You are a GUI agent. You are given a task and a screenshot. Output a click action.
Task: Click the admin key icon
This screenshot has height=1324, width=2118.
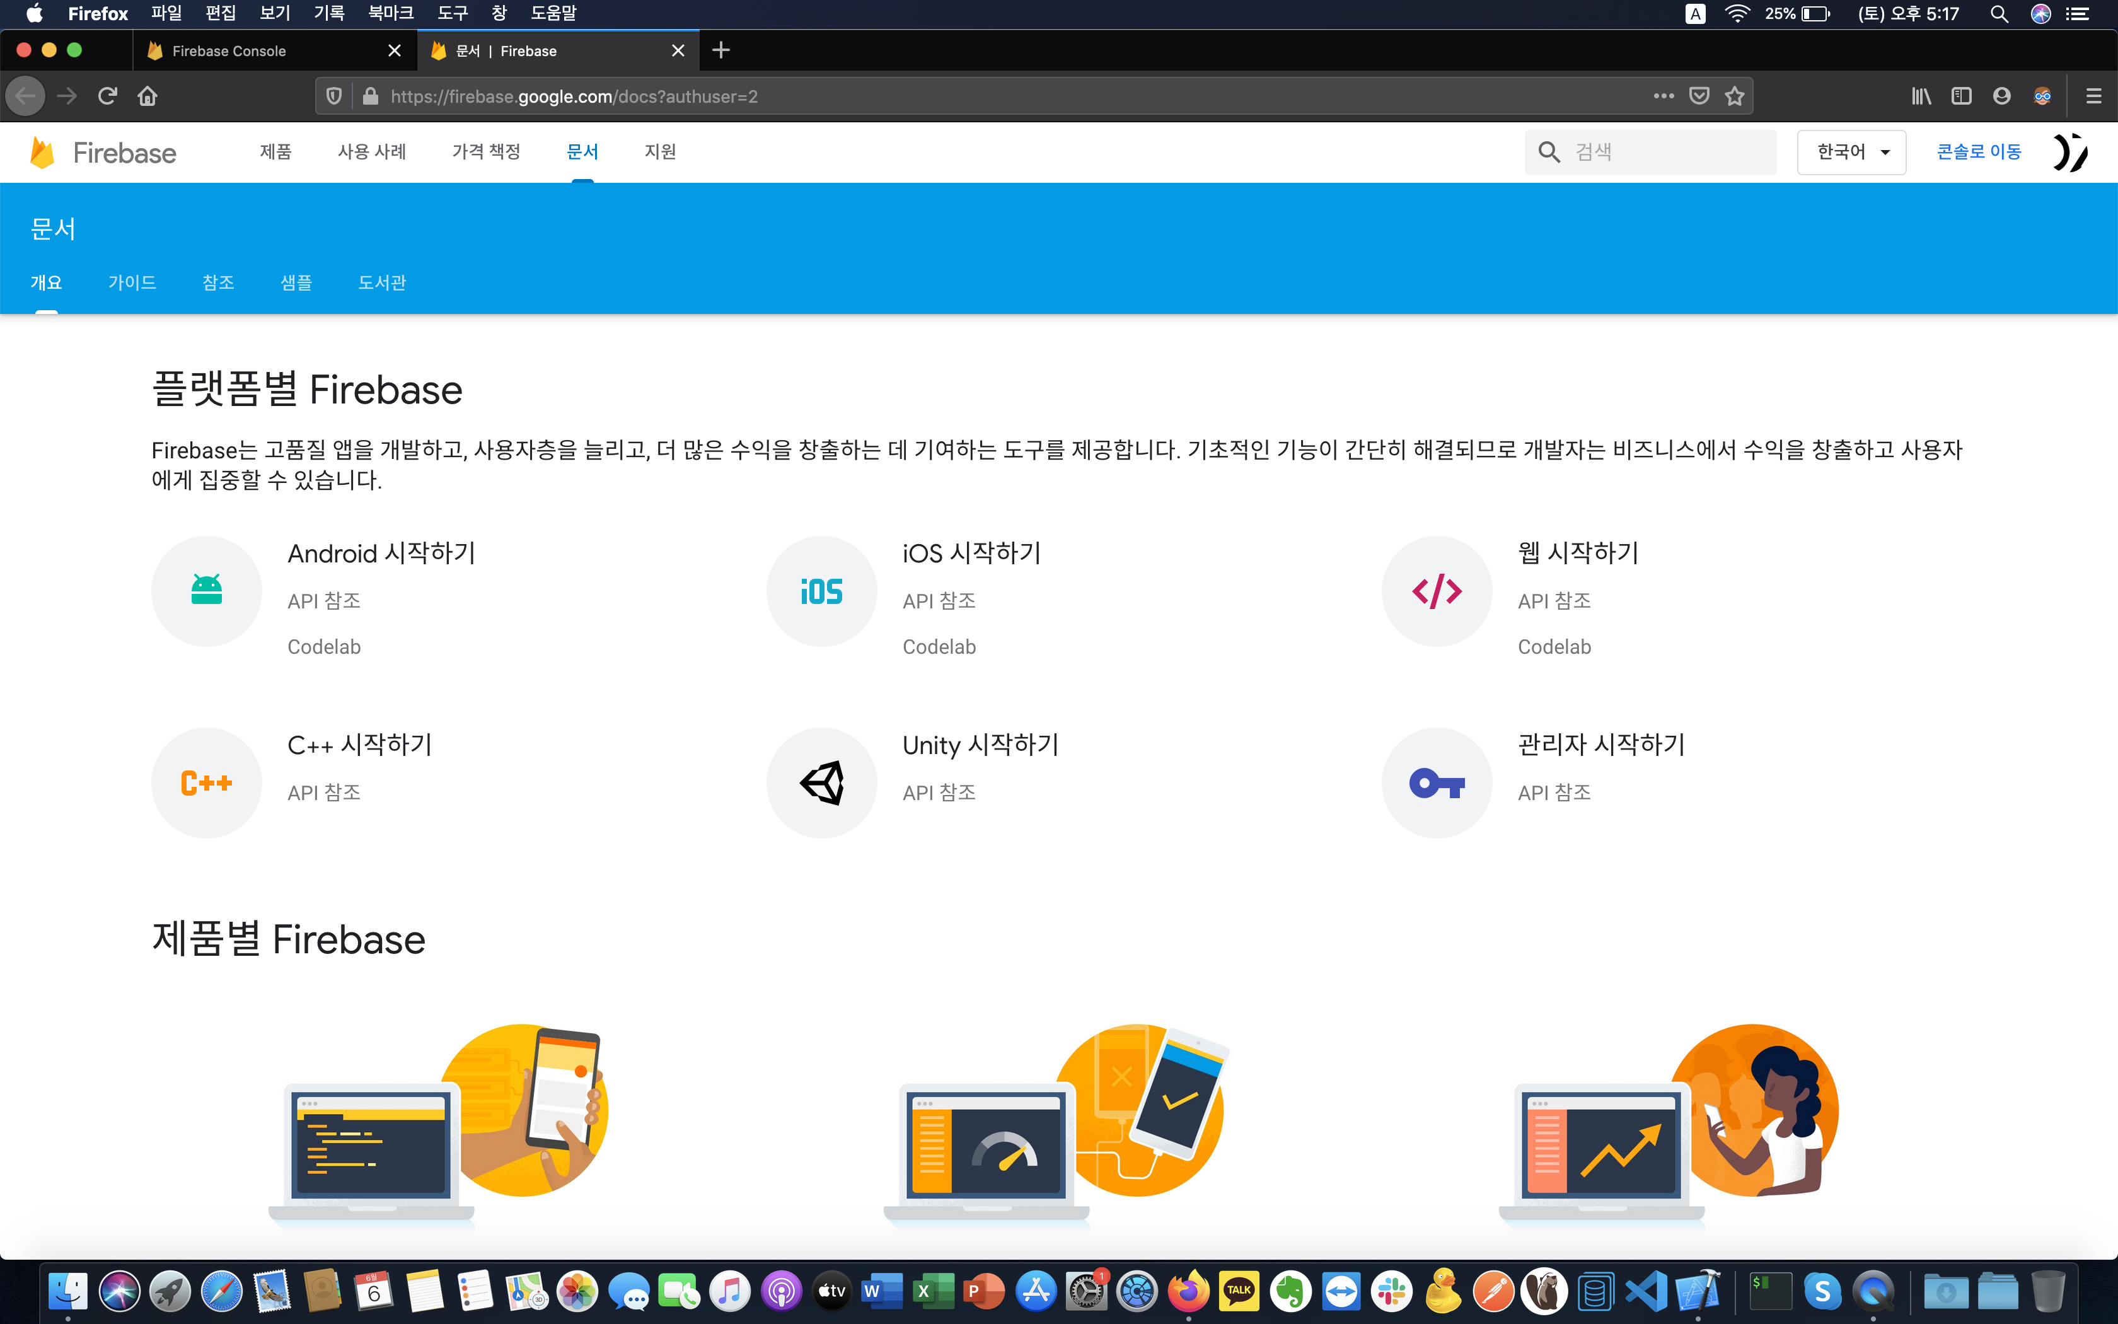click(1436, 782)
